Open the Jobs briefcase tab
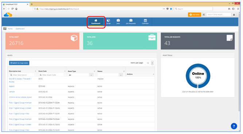Screen dimensions: 243x134 click(118, 22)
